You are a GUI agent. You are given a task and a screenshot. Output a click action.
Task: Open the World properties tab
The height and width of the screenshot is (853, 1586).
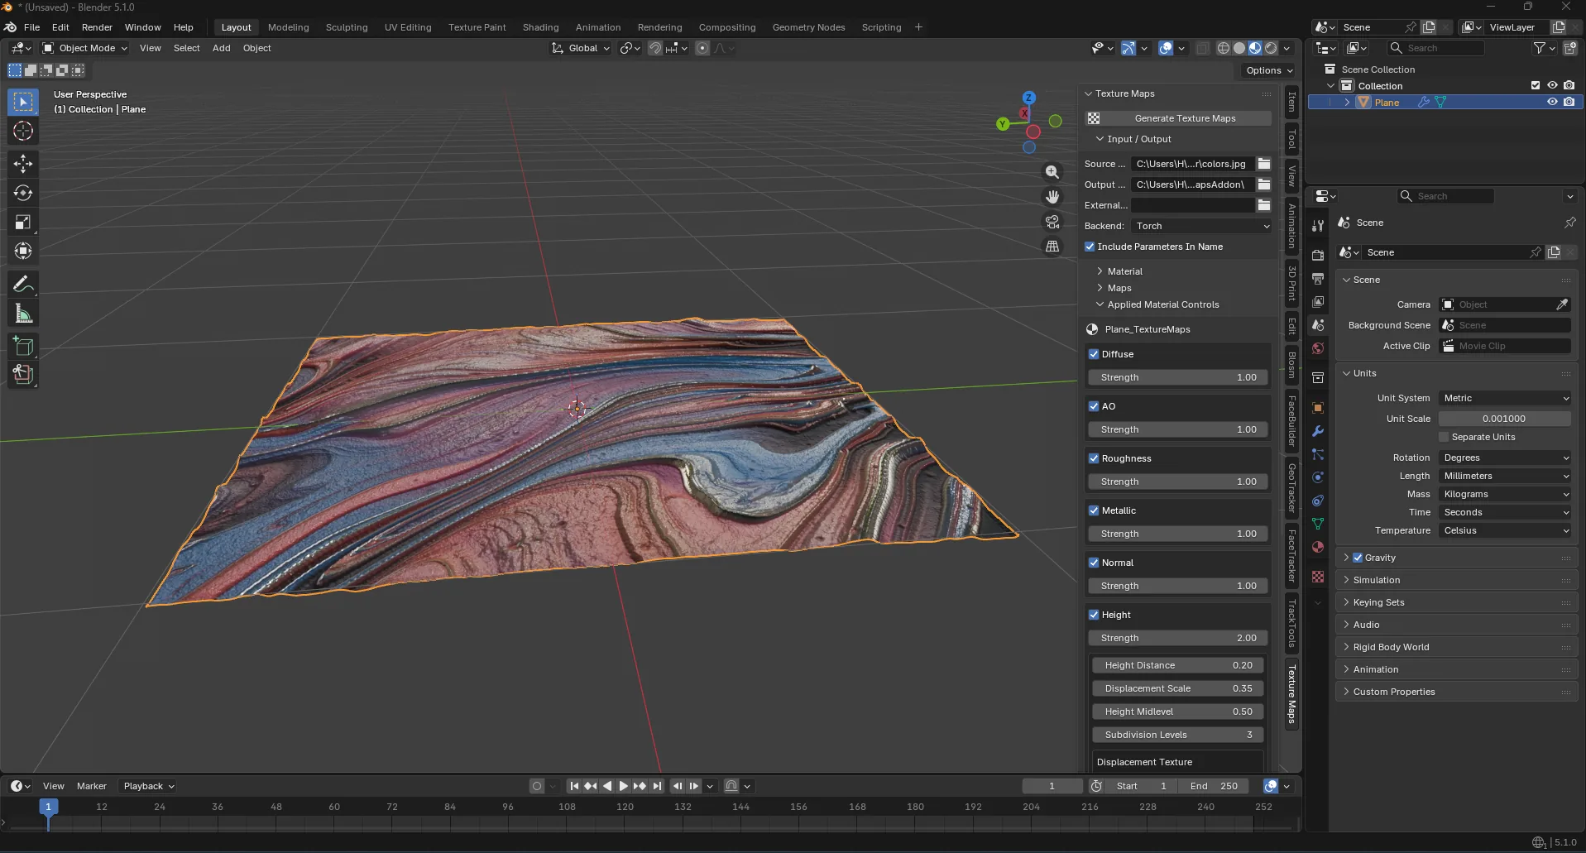(x=1318, y=348)
